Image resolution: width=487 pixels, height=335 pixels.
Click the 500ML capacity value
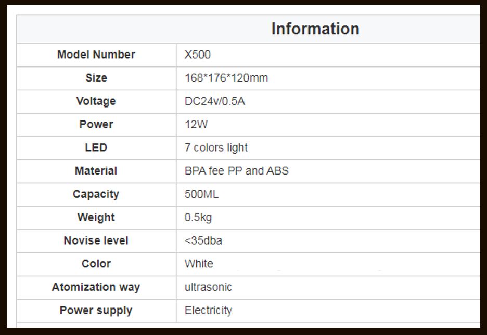(201, 194)
